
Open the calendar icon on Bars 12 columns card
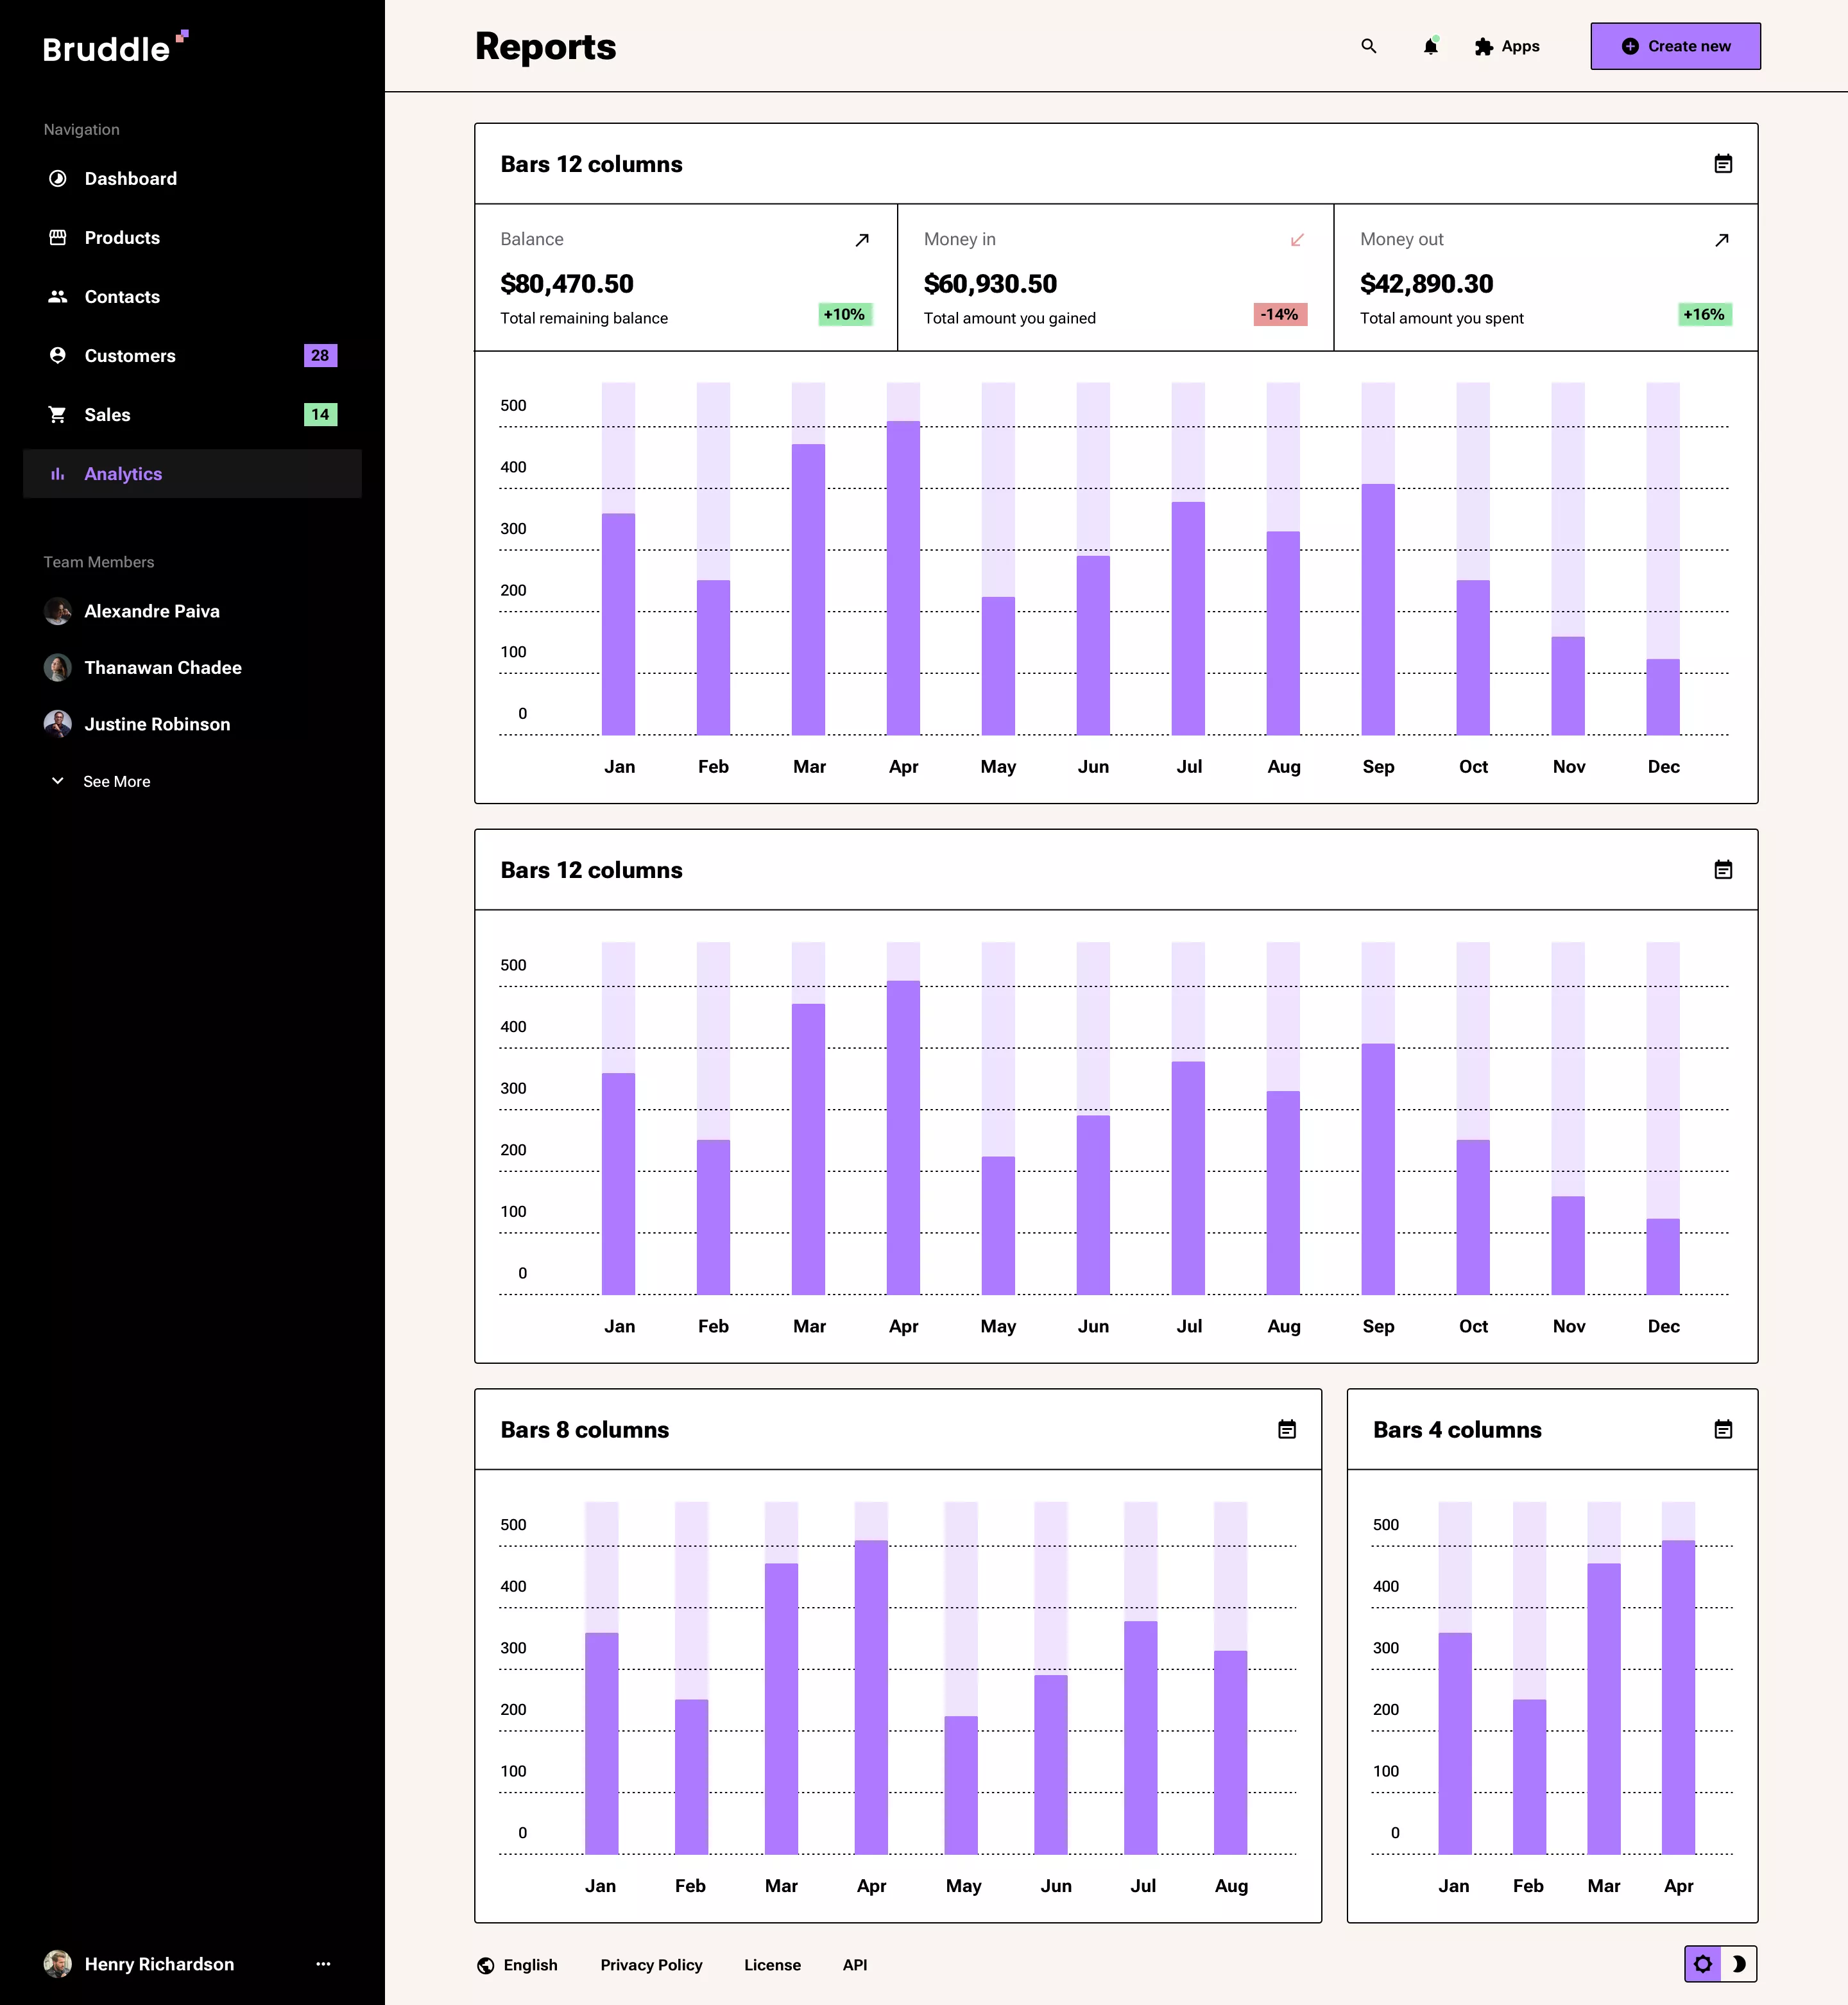pos(1723,164)
